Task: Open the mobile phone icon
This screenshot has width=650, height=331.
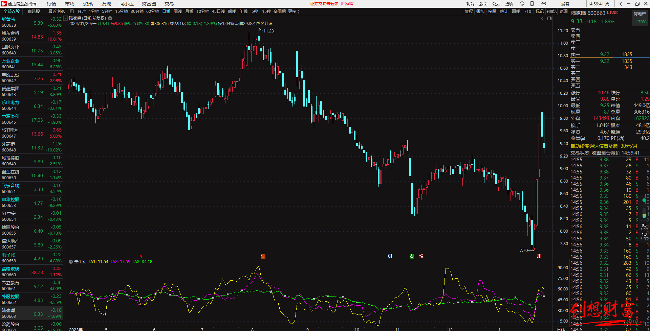Action: click(532, 4)
